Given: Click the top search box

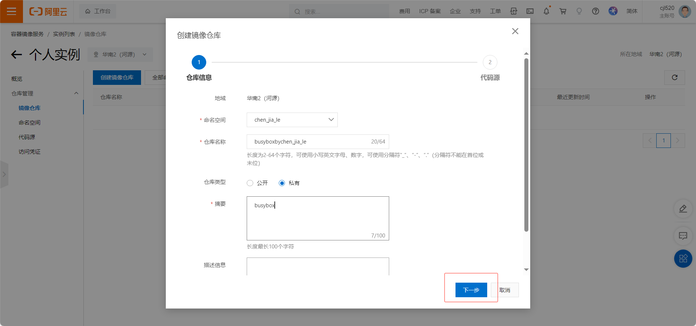Looking at the screenshot, I should [339, 12].
